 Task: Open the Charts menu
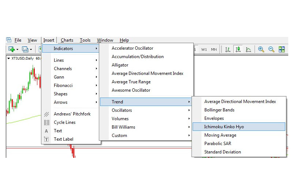point(67,40)
